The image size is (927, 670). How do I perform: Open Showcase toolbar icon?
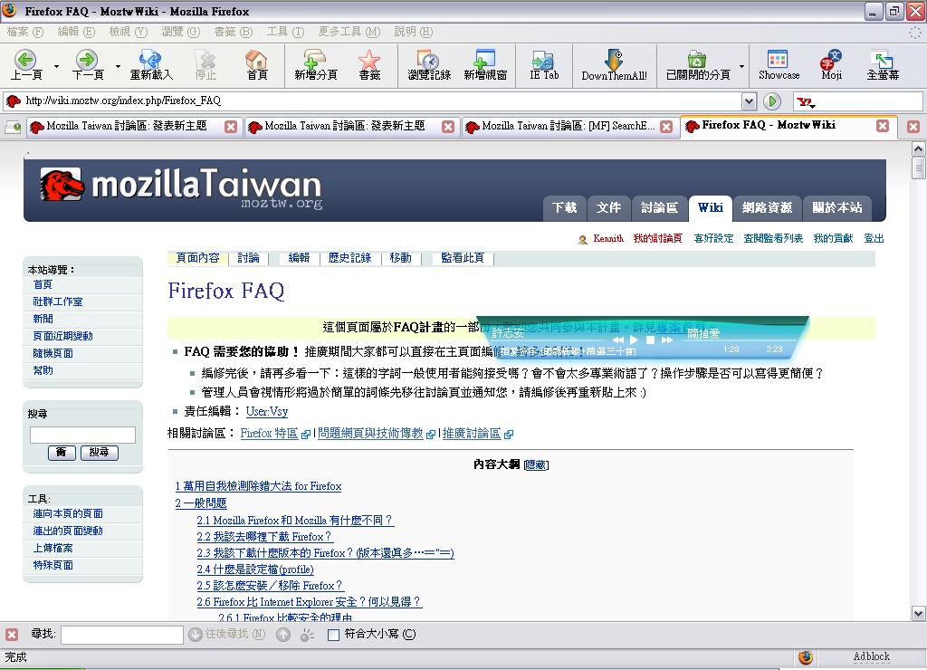(778, 60)
